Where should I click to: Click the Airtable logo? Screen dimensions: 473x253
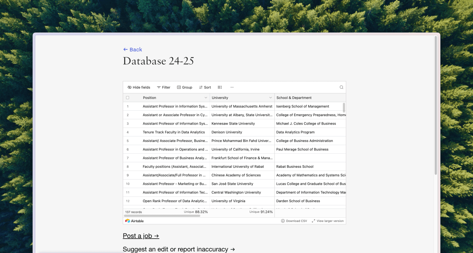(x=135, y=221)
